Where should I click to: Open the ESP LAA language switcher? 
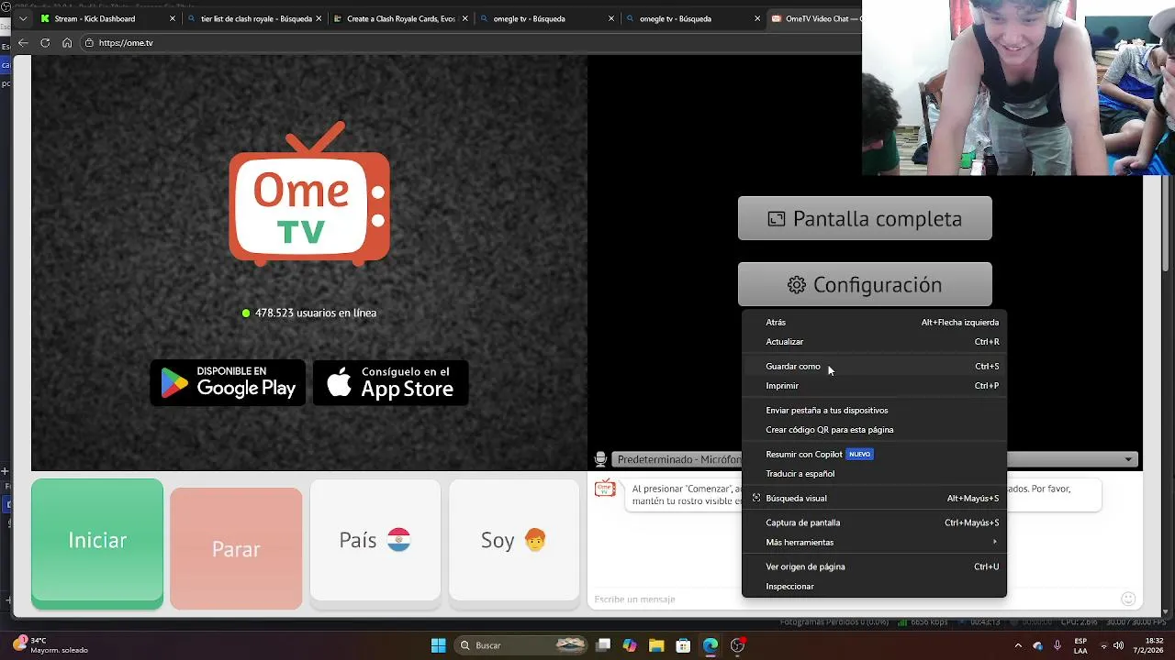pos(1080,645)
